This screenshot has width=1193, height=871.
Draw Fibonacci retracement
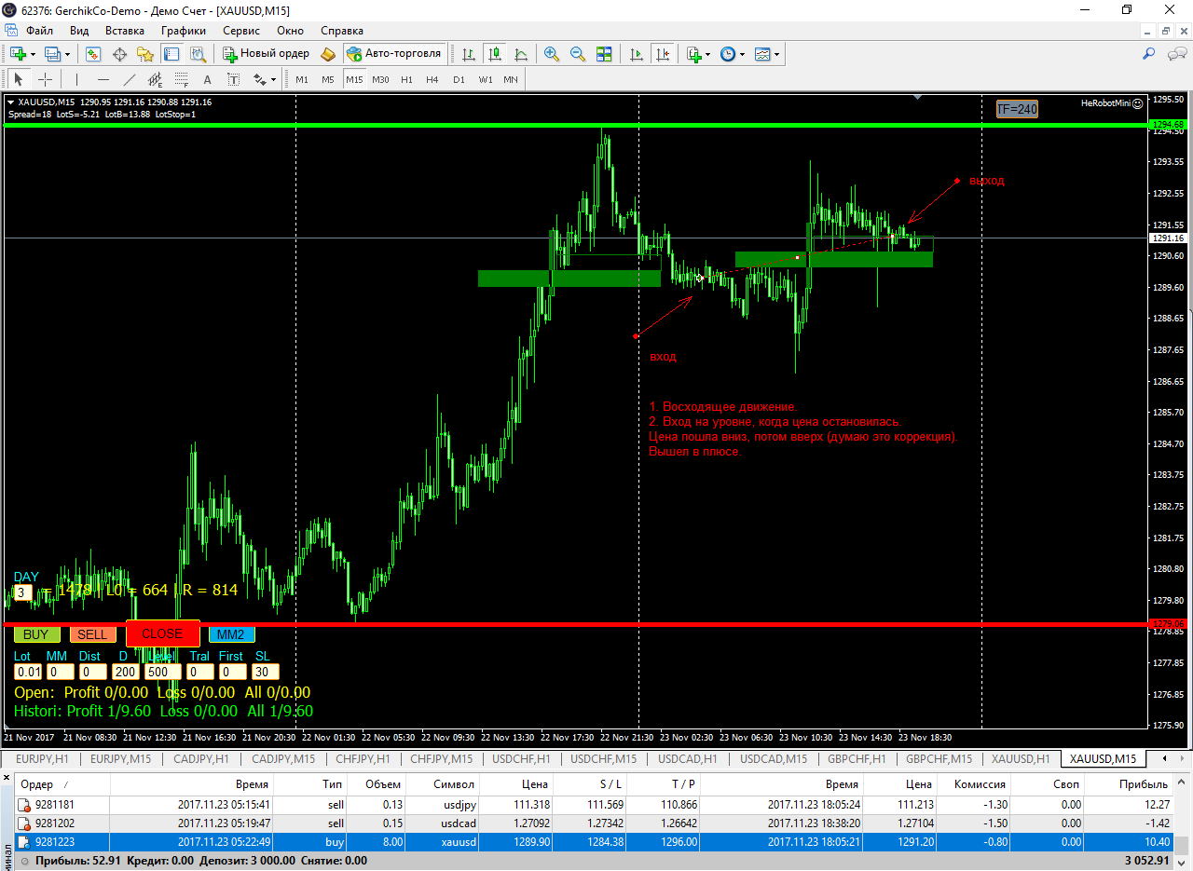click(181, 79)
